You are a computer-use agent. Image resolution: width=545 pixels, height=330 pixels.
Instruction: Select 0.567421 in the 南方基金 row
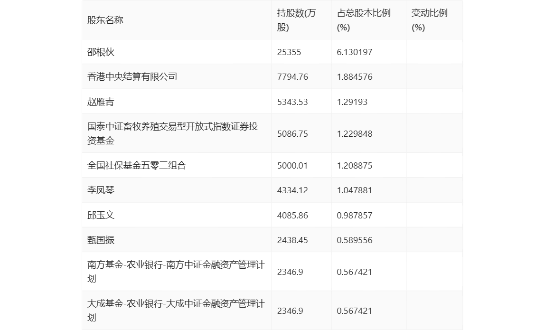354,272
